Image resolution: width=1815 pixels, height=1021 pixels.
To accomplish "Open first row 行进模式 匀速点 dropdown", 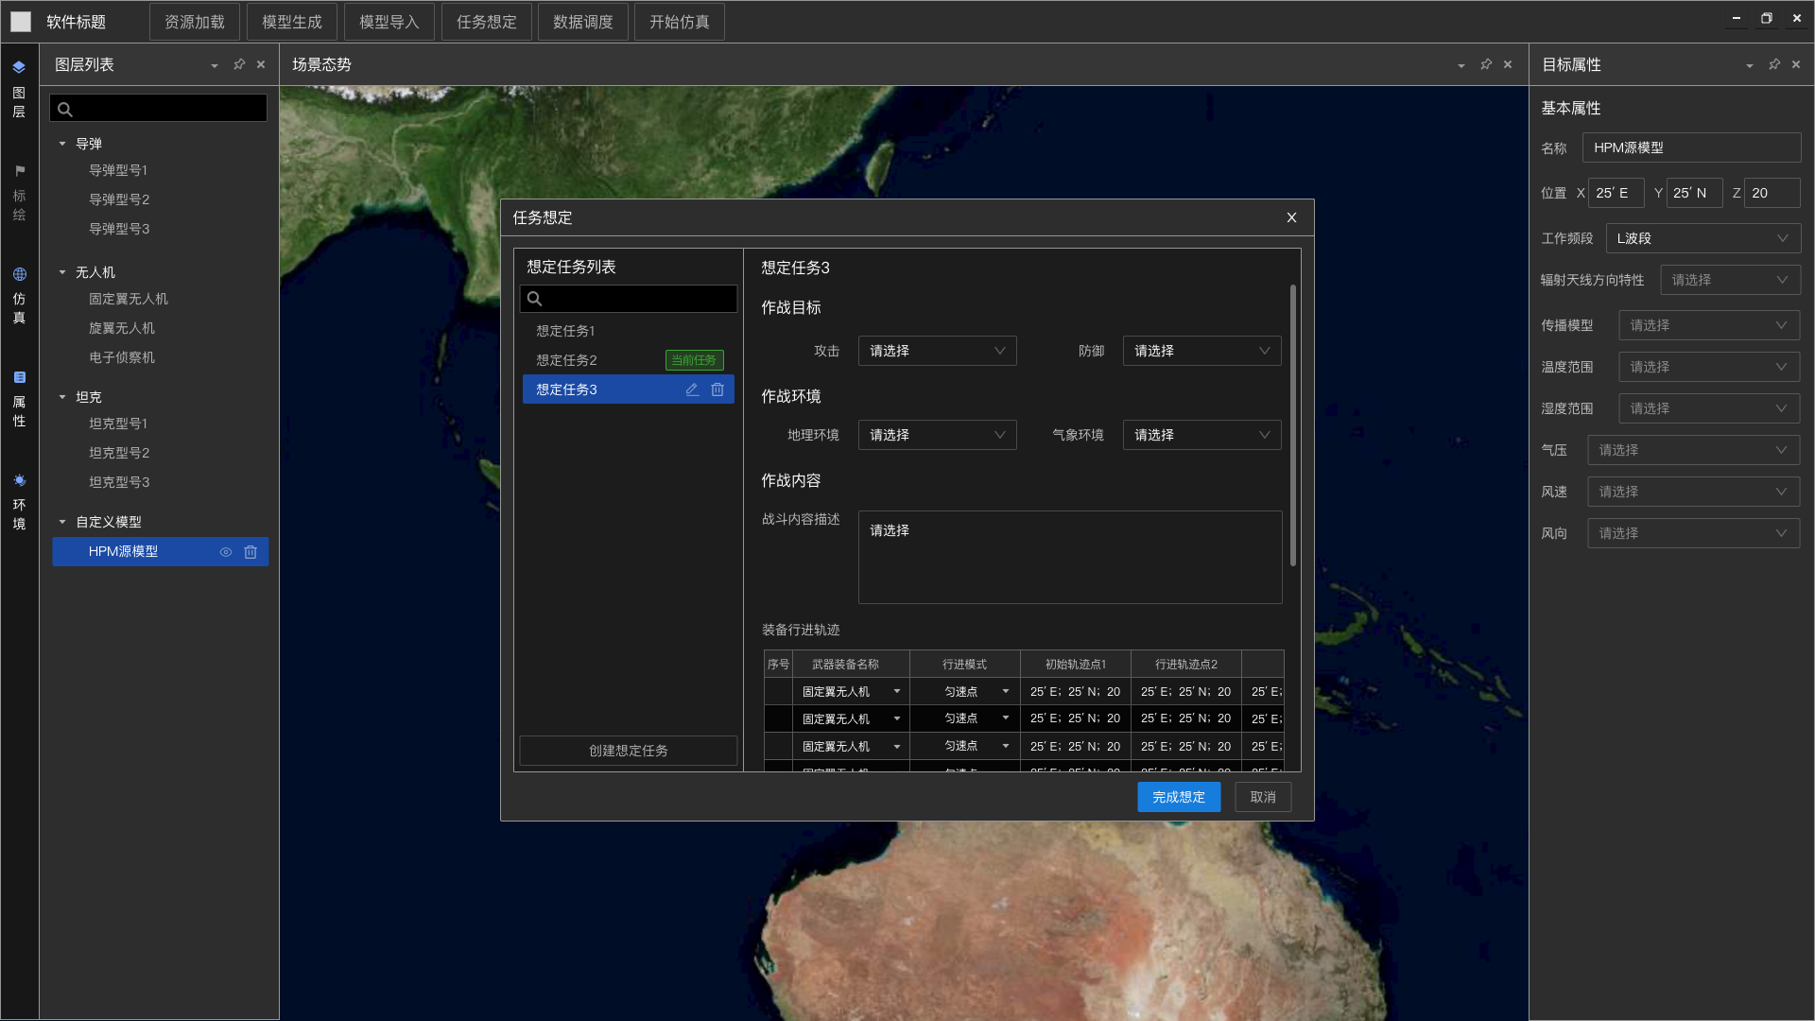I will 965,691.
